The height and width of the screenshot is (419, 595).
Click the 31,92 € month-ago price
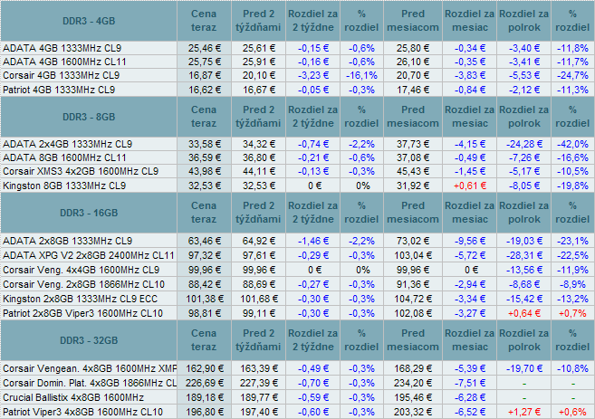pyautogui.click(x=413, y=186)
